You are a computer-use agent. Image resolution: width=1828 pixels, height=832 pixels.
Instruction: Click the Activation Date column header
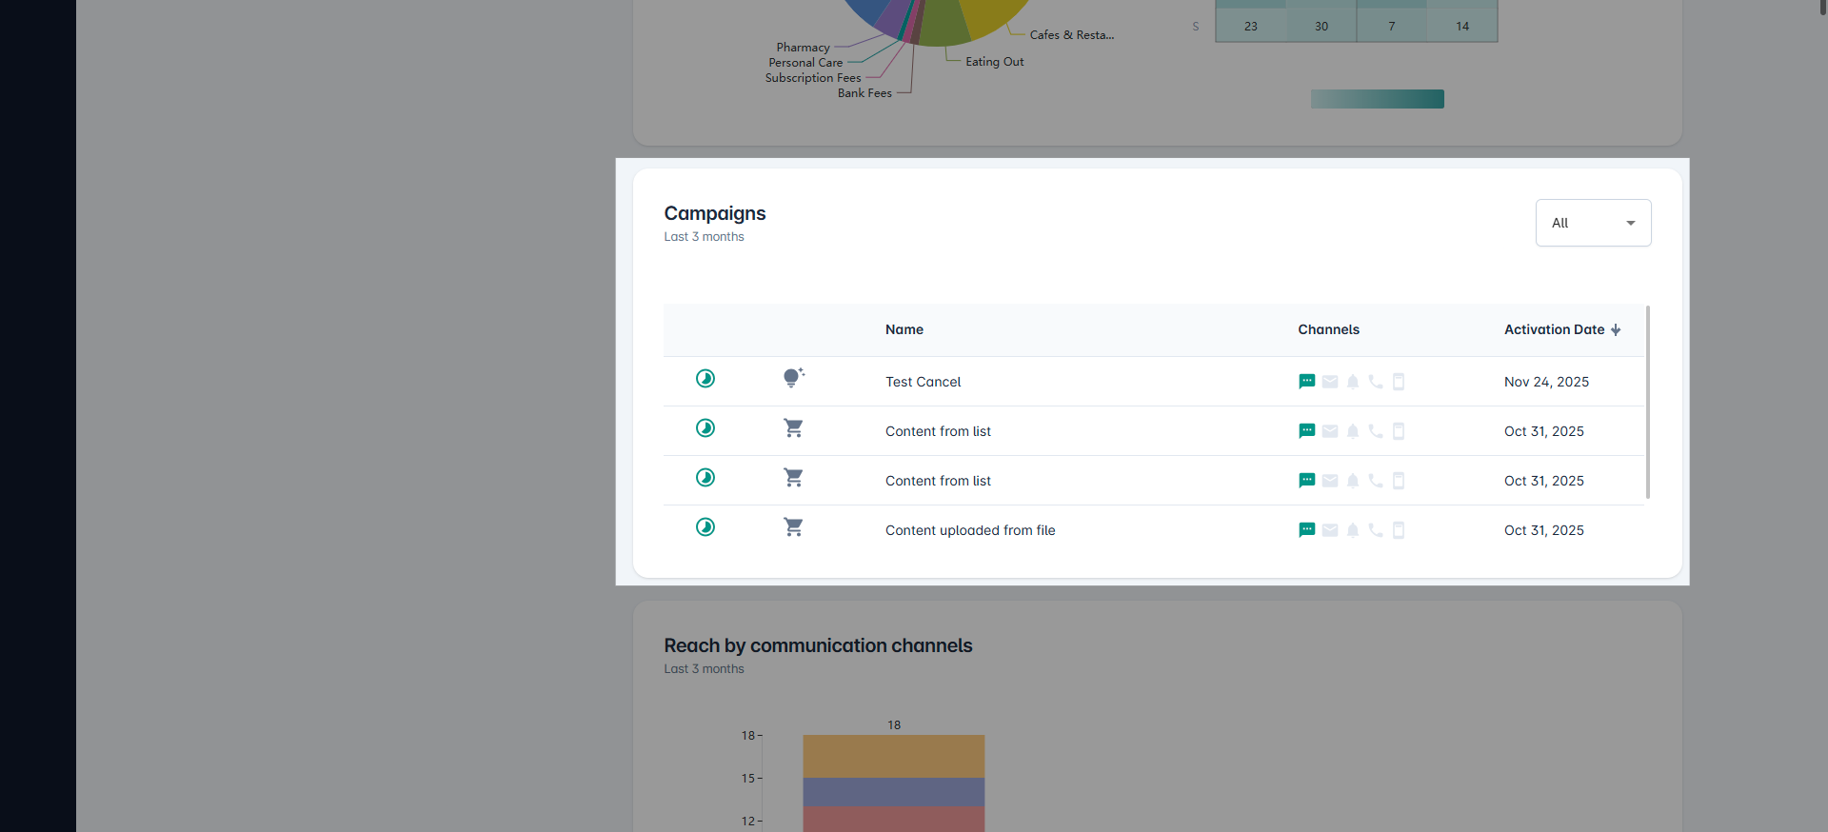pyautogui.click(x=1554, y=329)
